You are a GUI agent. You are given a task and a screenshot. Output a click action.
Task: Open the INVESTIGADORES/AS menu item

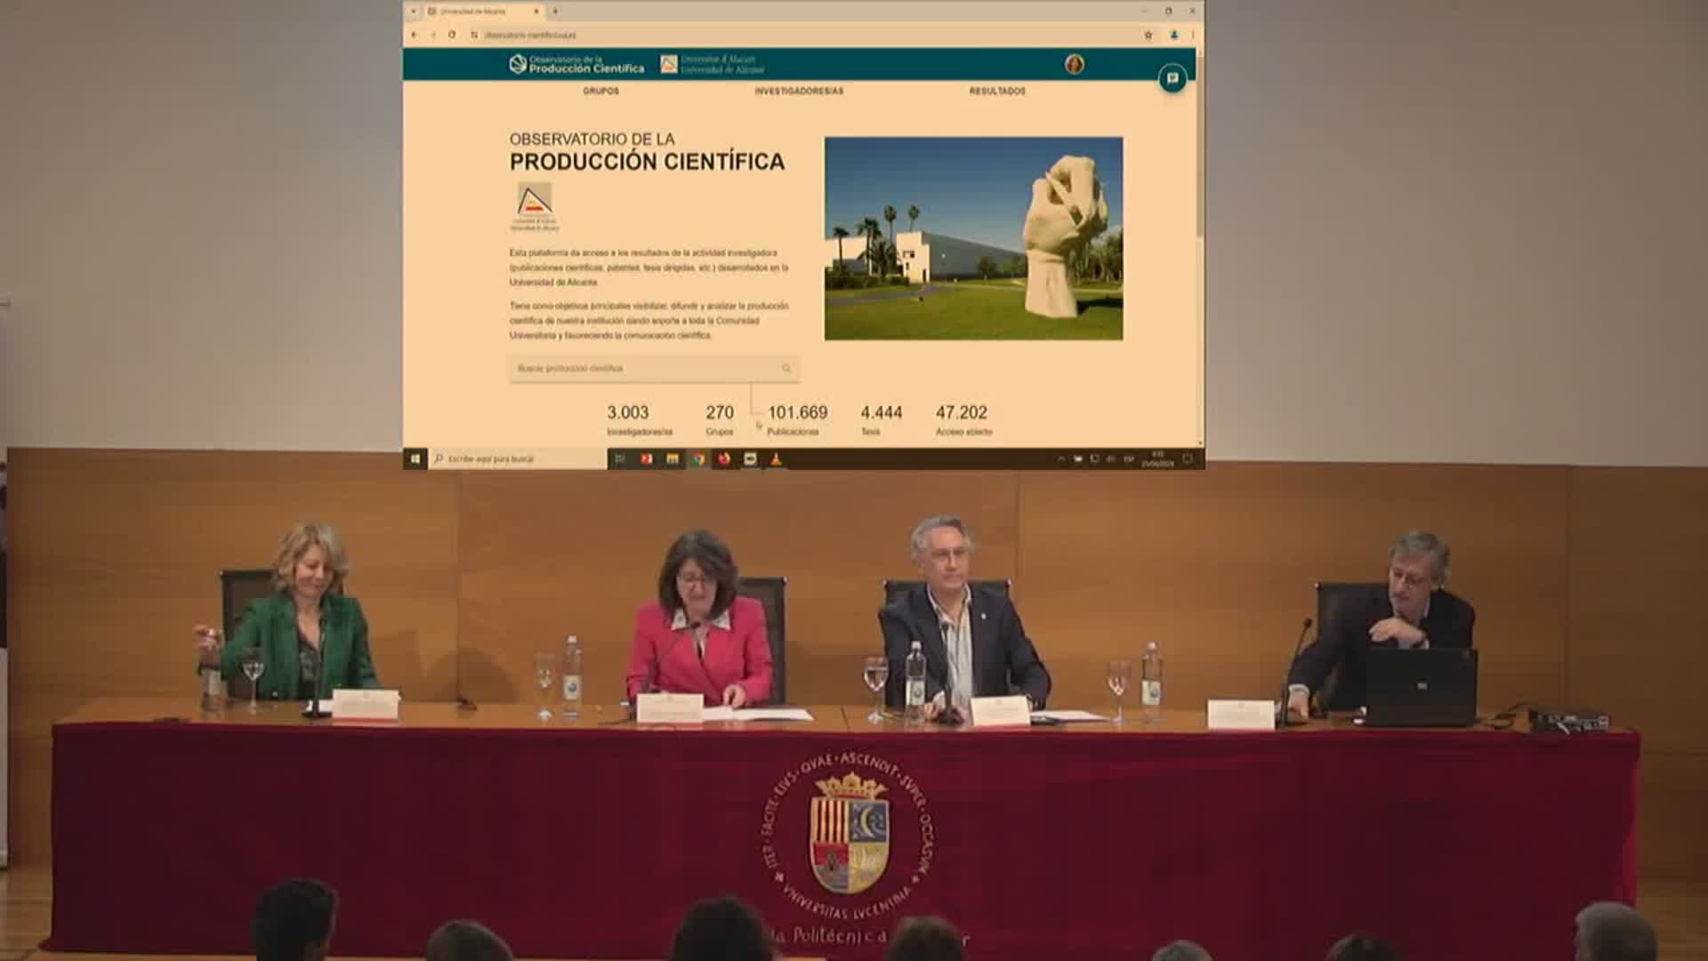tap(799, 91)
